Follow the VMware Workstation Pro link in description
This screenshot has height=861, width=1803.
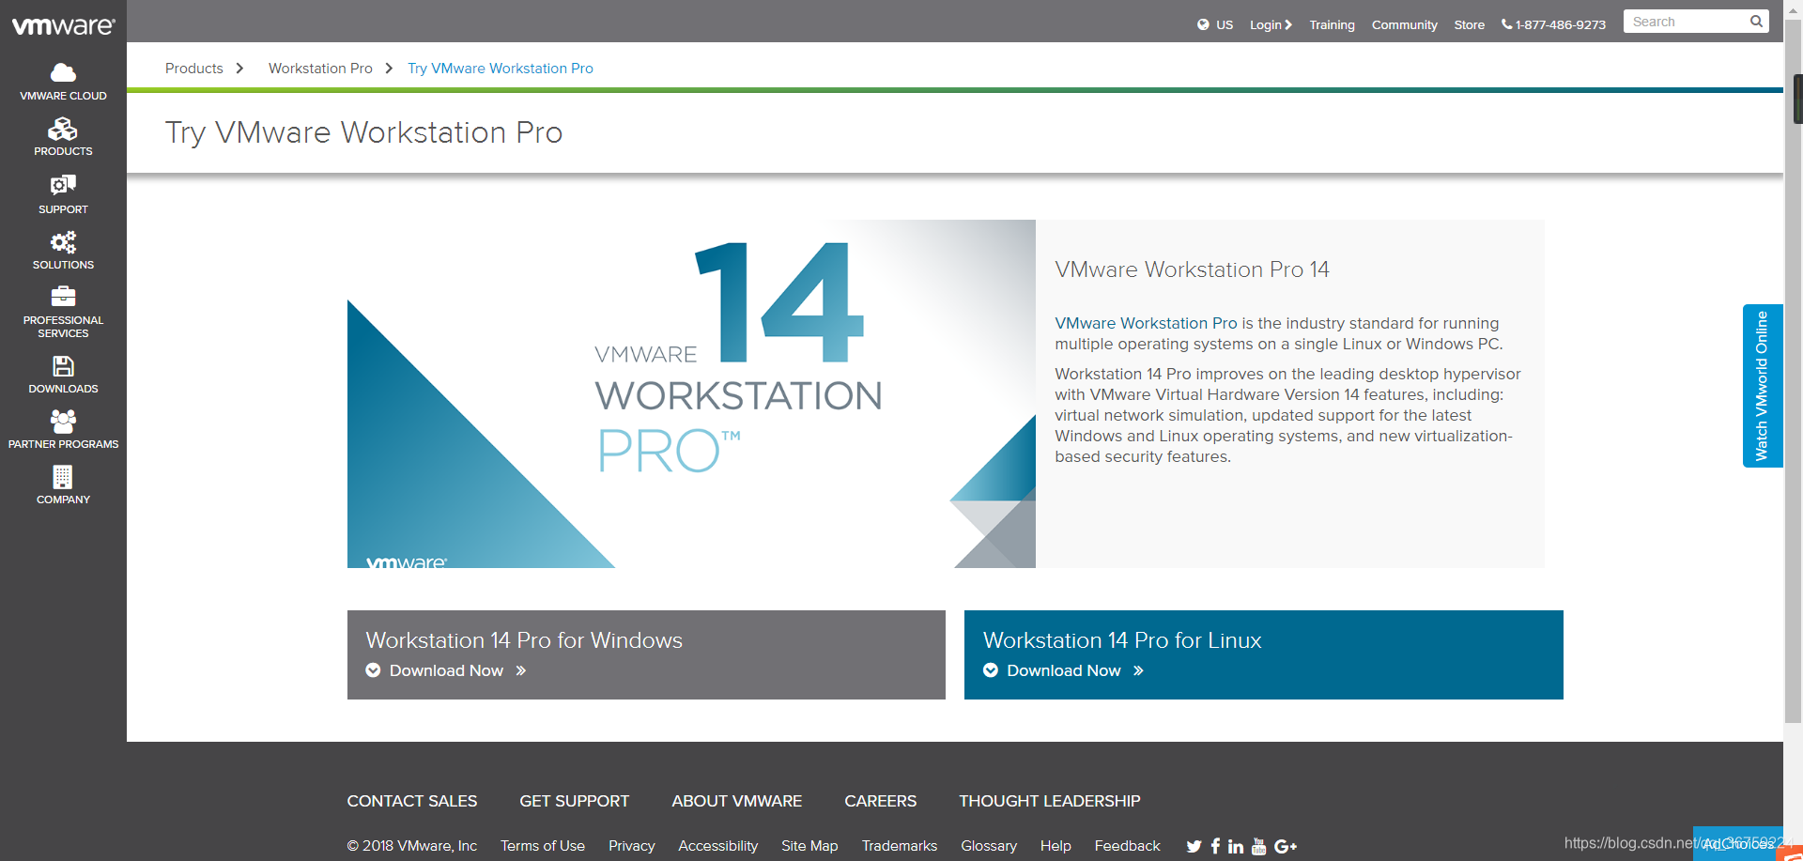click(1146, 323)
